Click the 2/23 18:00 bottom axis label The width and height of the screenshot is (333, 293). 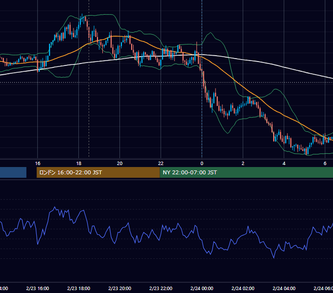78,288
